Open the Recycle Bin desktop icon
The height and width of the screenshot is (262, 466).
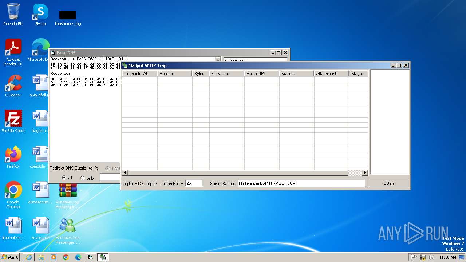point(13,15)
